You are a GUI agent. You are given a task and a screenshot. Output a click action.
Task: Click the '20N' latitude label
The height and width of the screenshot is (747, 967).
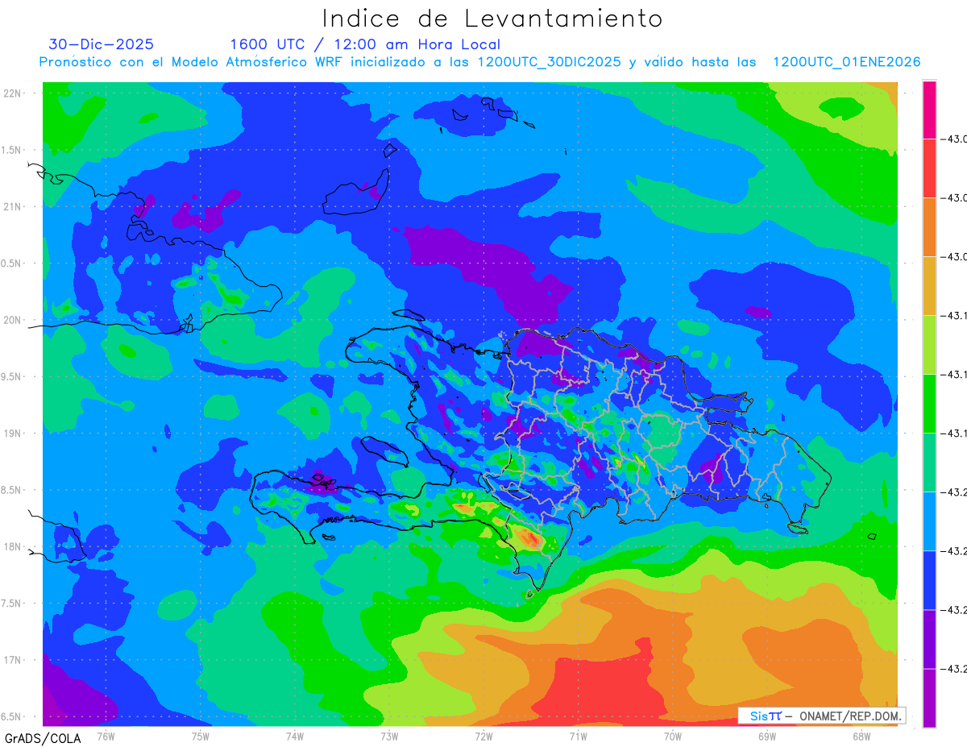pos(14,320)
